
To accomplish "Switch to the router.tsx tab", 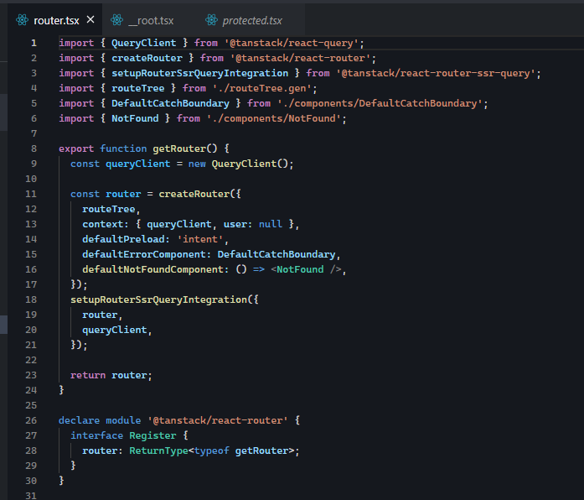I will (56, 20).
